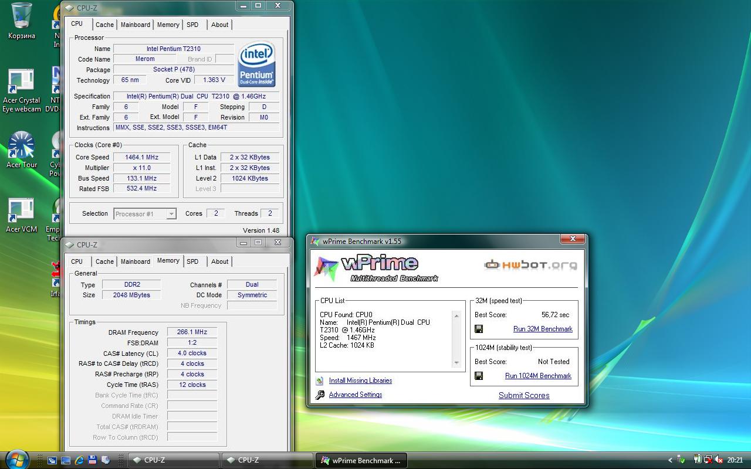
Task: Switch to CPU tab in lower CPU-Z
Action: (77, 261)
